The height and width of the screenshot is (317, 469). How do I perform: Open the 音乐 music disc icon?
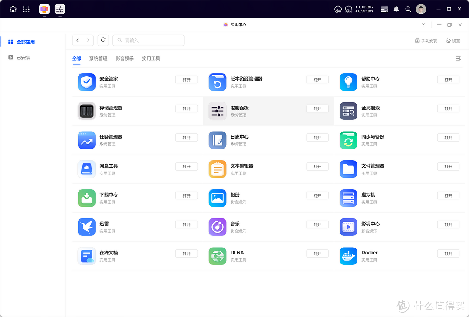217,227
